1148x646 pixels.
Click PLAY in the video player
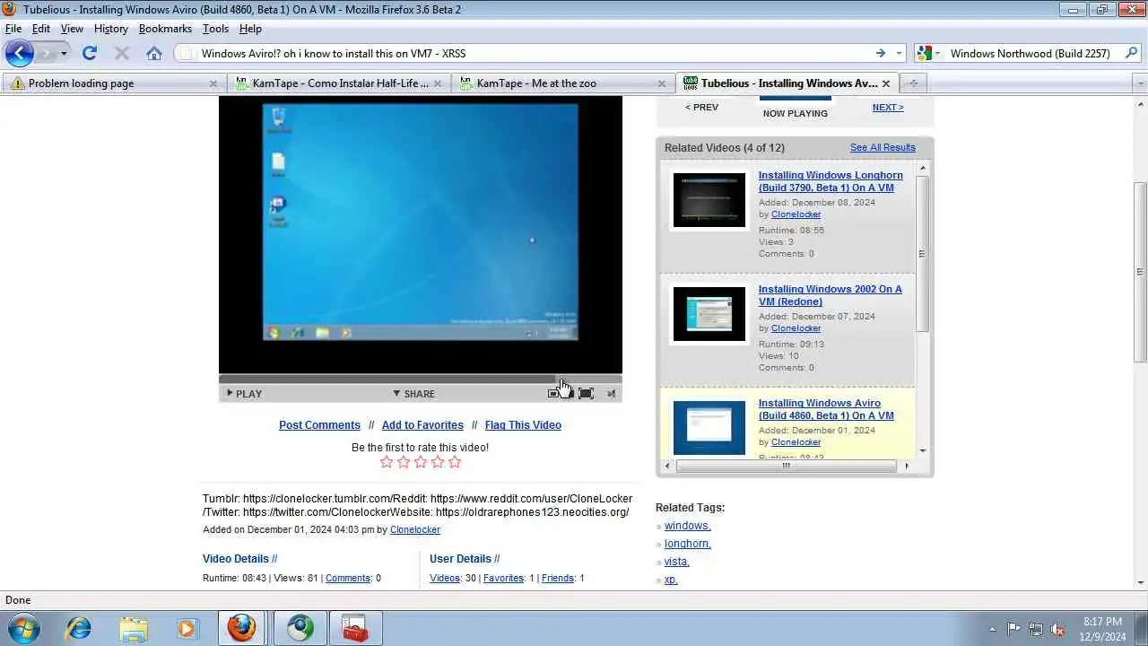[244, 394]
